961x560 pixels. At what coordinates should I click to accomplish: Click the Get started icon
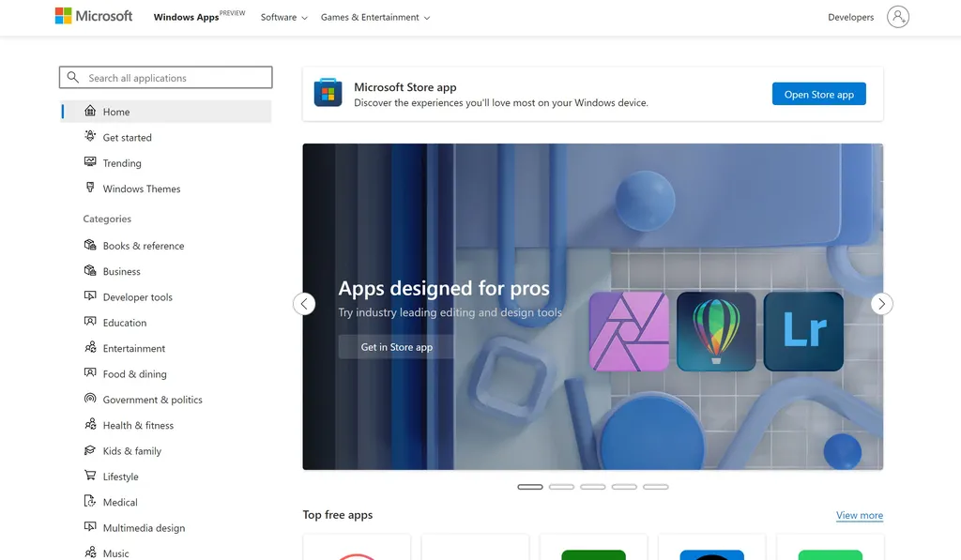click(90, 136)
